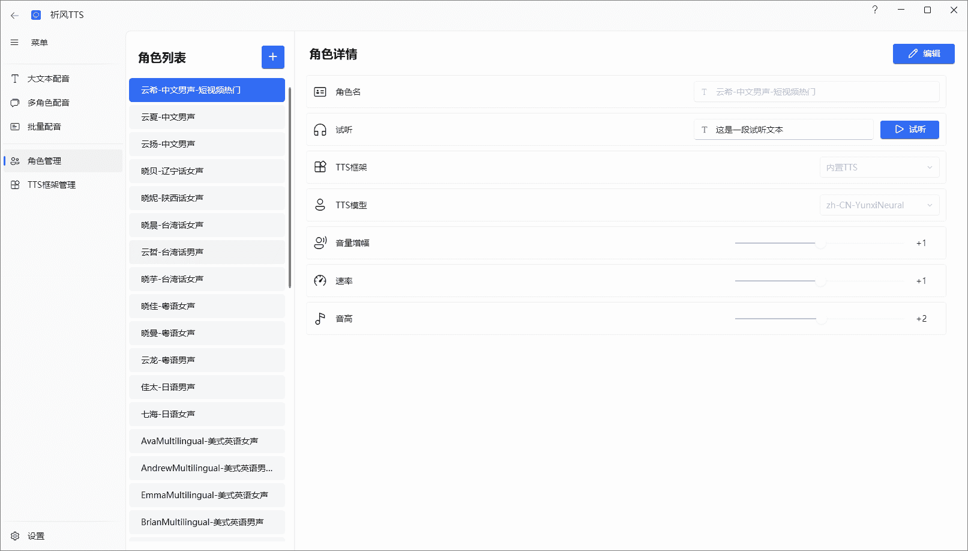This screenshot has width=968, height=551.
Task: Open the 内置TTS framework dropdown
Action: click(879, 167)
